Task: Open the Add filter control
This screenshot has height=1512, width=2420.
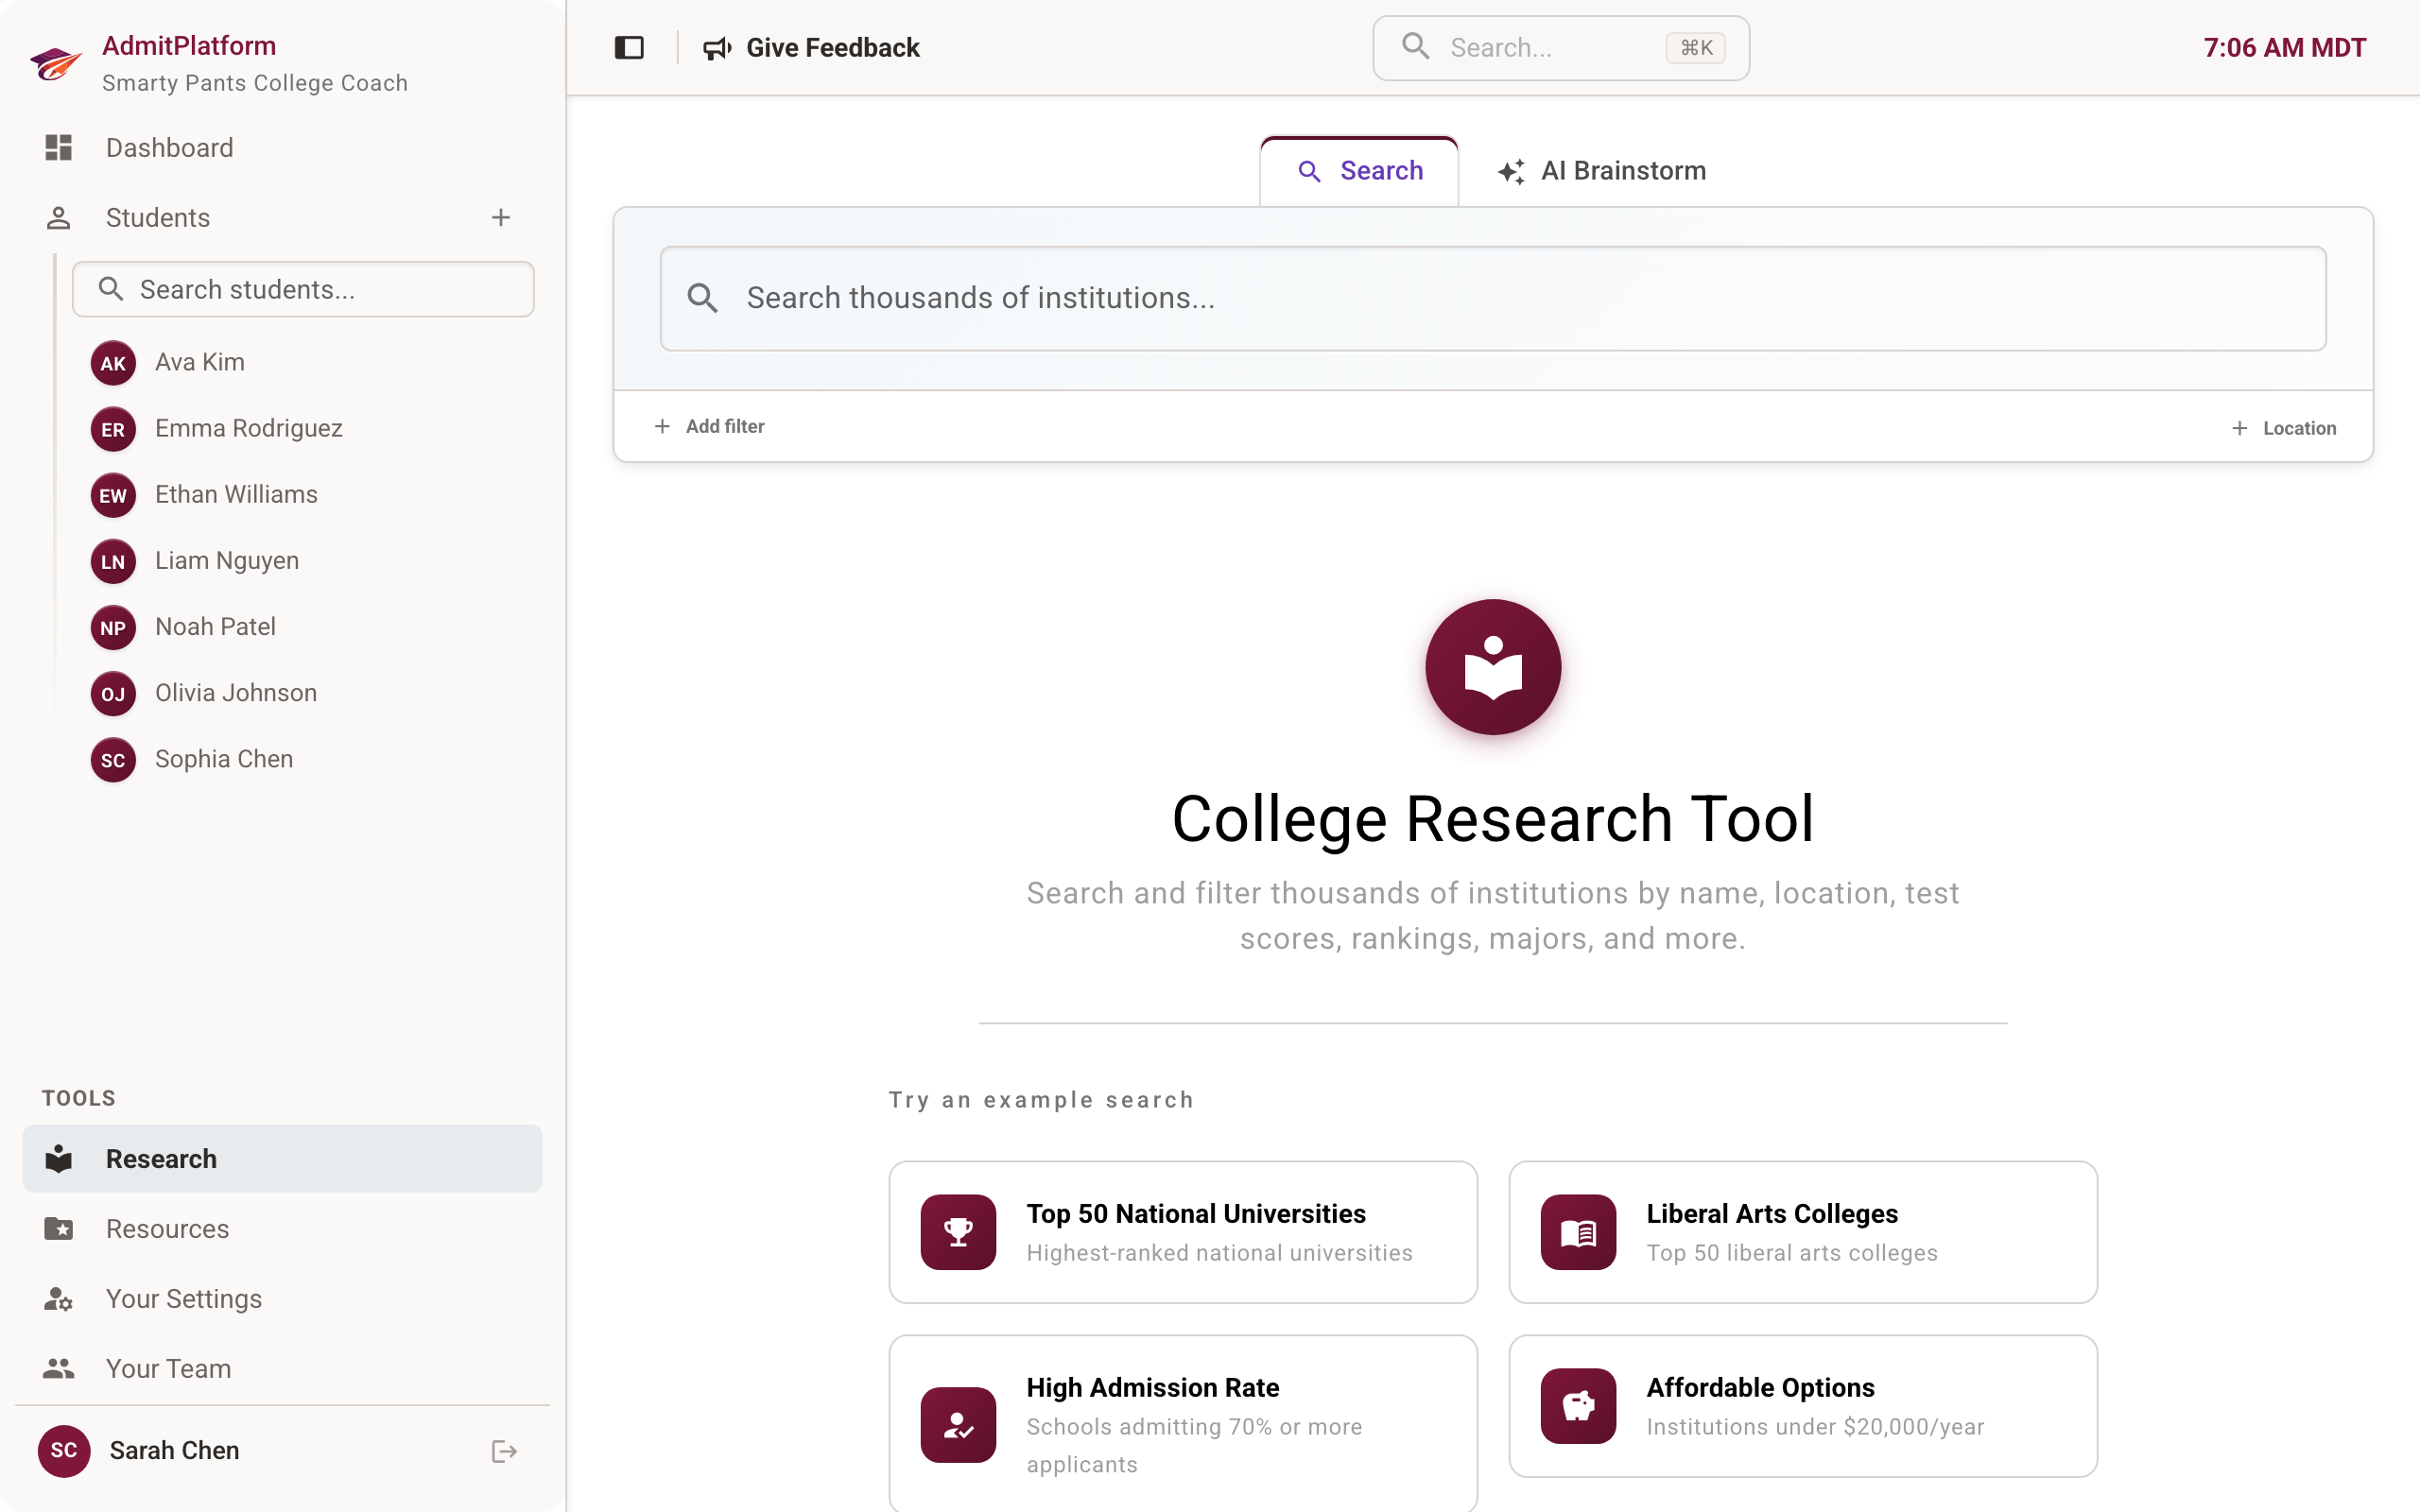Action: pyautogui.click(x=709, y=426)
